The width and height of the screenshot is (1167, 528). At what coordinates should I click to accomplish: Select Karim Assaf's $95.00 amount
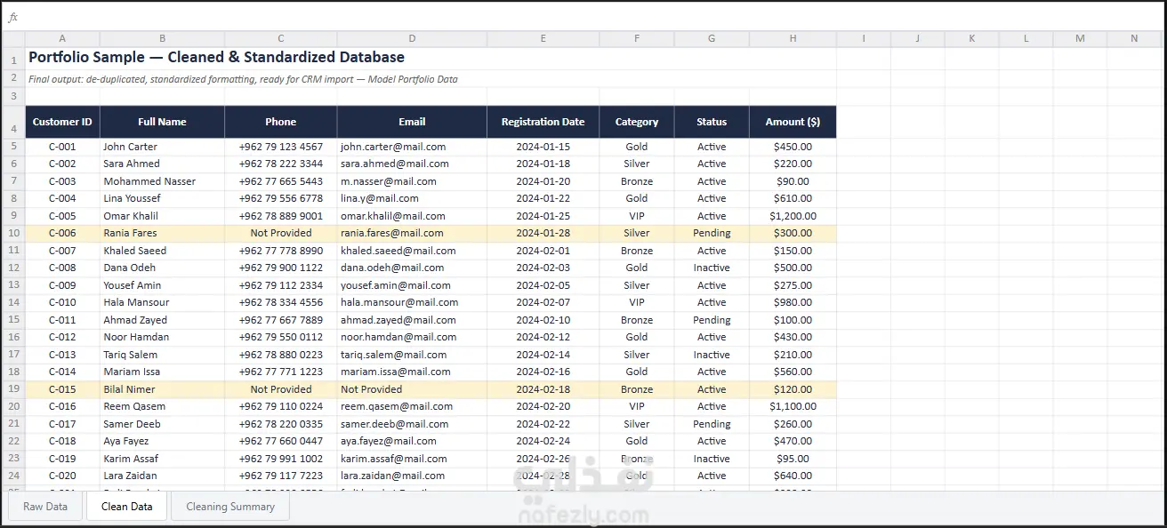point(793,459)
